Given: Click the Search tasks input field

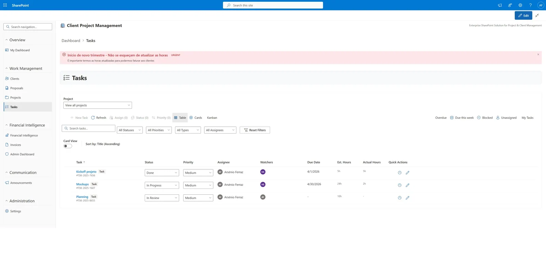Looking at the screenshot, I should (x=88, y=128).
